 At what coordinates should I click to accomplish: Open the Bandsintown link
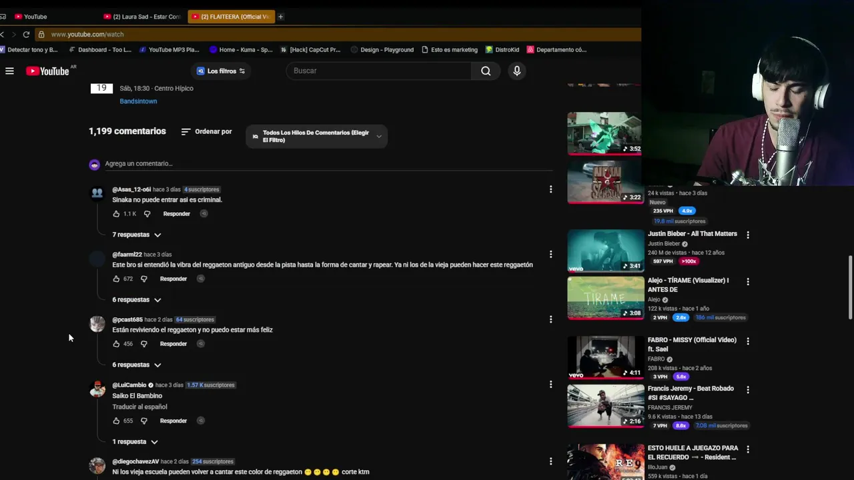[x=138, y=101]
